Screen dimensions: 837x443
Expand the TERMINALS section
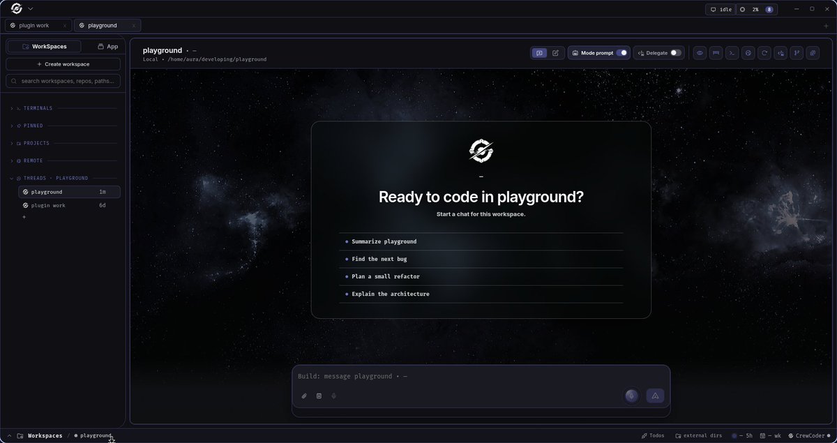click(x=63, y=108)
